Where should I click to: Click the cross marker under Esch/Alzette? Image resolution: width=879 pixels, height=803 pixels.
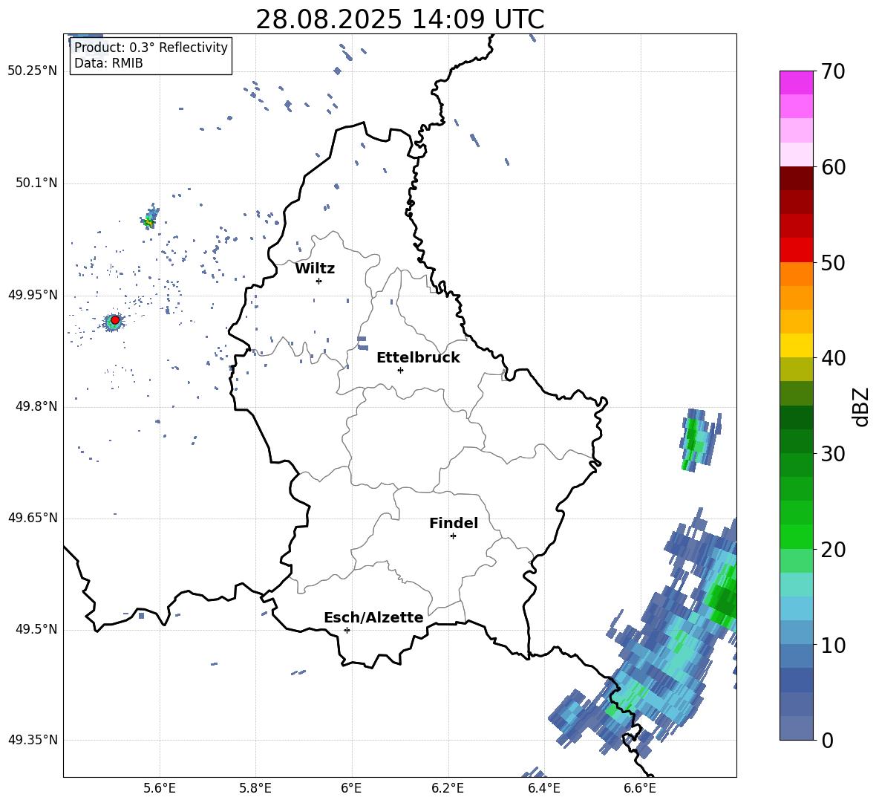click(x=347, y=630)
